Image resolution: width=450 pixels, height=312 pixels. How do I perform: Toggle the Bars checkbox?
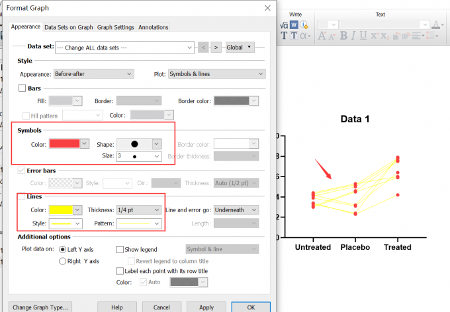click(22, 88)
